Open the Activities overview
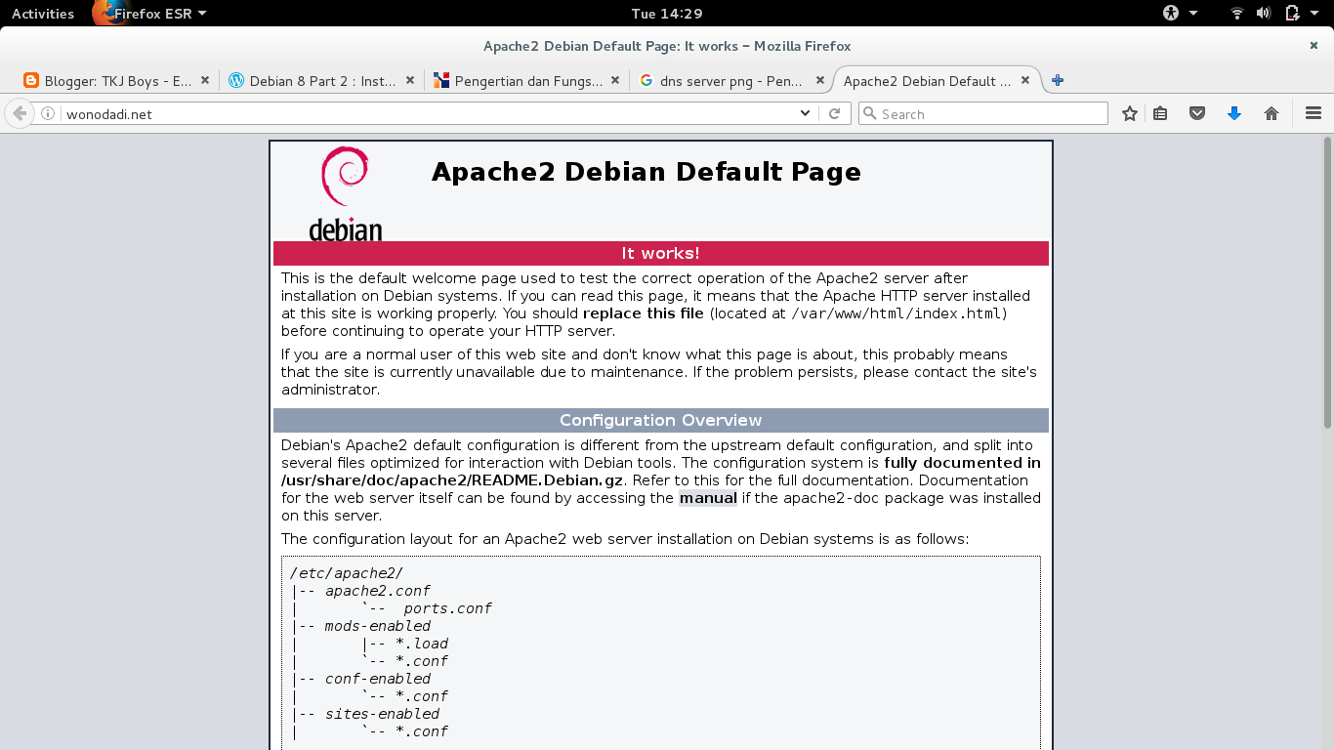This screenshot has width=1334, height=750. pos(43,14)
